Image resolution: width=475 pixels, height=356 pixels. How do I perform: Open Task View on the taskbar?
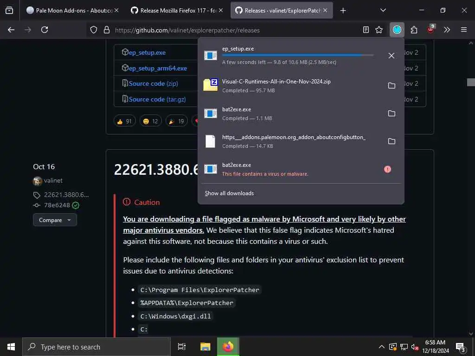click(182, 347)
